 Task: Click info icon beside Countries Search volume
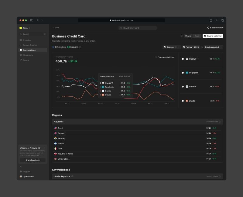(220, 122)
